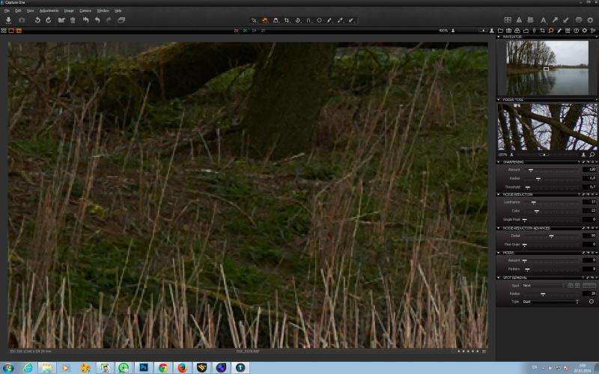
Task: Collapse the Sharpening panel
Action: pyautogui.click(x=499, y=162)
